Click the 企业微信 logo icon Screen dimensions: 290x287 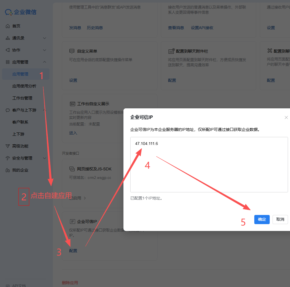(9, 12)
